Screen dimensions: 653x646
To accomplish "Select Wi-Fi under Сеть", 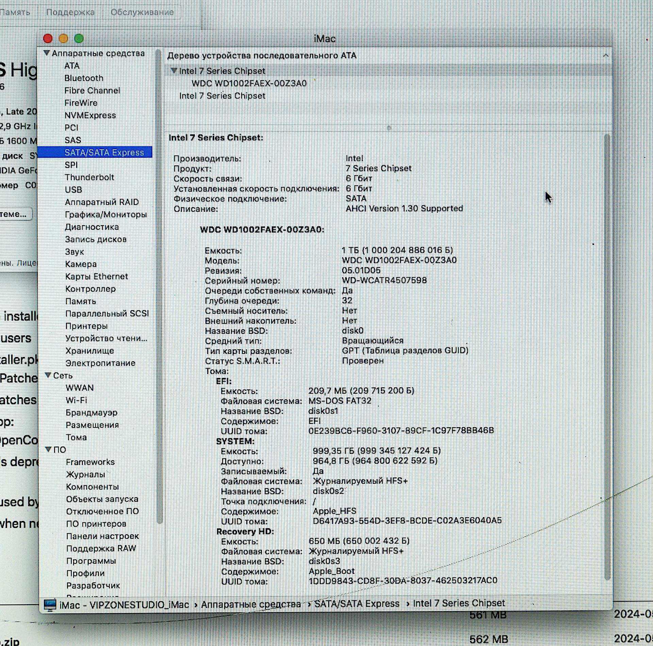I will (x=76, y=400).
